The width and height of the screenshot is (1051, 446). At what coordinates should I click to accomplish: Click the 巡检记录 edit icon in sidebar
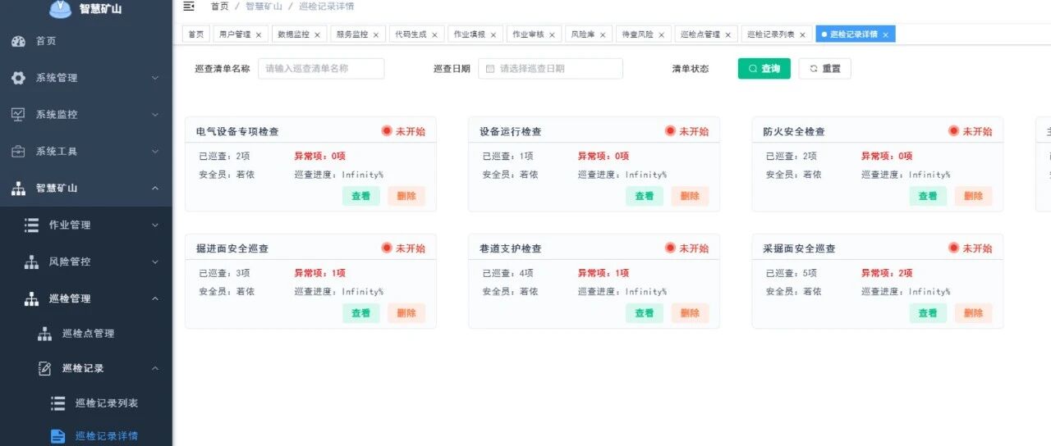44,369
